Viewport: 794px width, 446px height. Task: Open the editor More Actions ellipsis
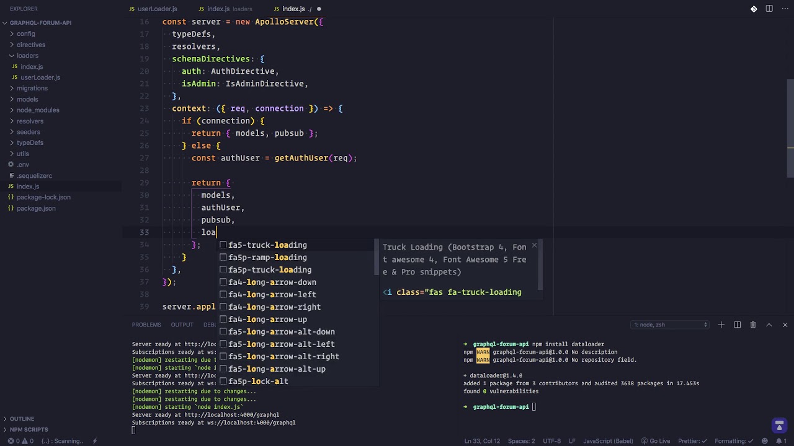[x=785, y=9]
